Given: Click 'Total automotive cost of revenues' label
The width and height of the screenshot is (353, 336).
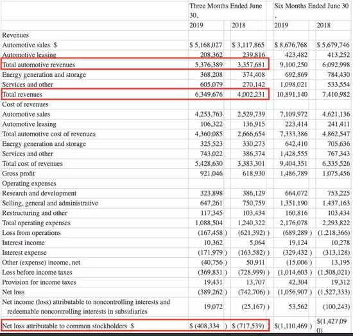Looking at the screenshot, I should point(49,134).
